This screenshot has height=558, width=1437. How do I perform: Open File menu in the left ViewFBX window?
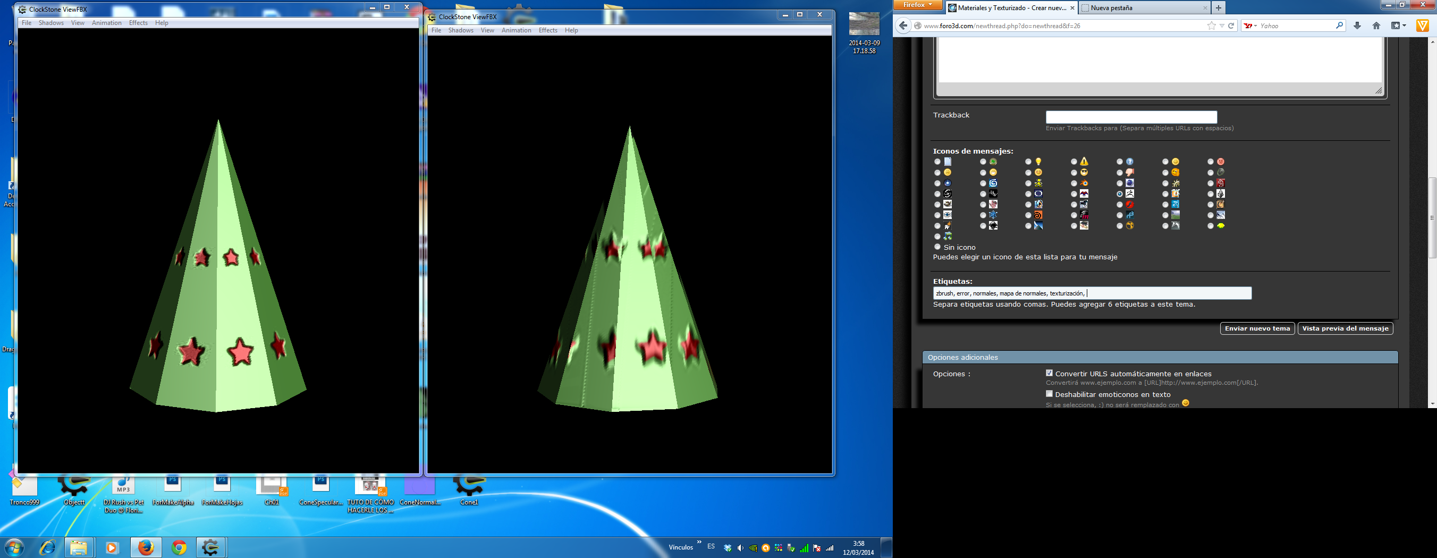click(27, 23)
